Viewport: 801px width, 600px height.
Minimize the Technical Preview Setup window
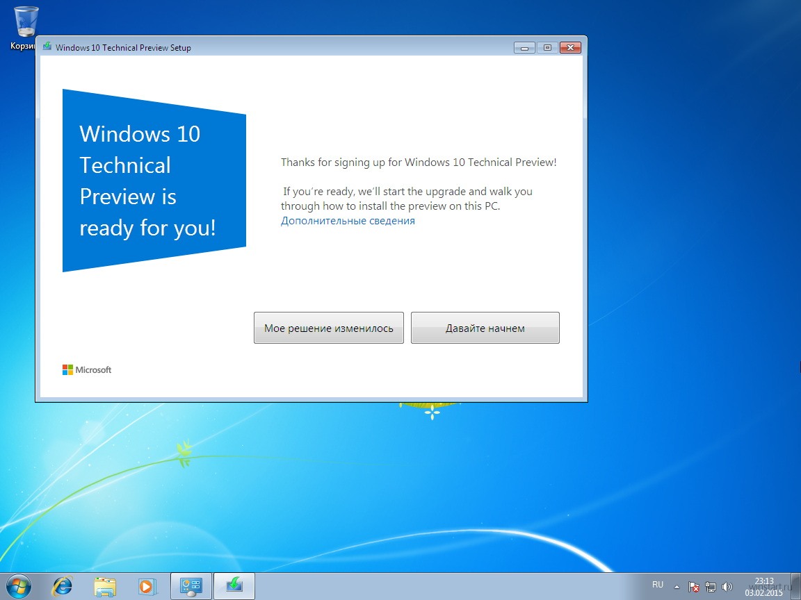[x=524, y=47]
